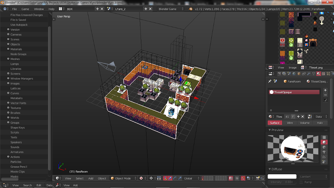Toggle fake user F button for Tiles material

(293, 117)
